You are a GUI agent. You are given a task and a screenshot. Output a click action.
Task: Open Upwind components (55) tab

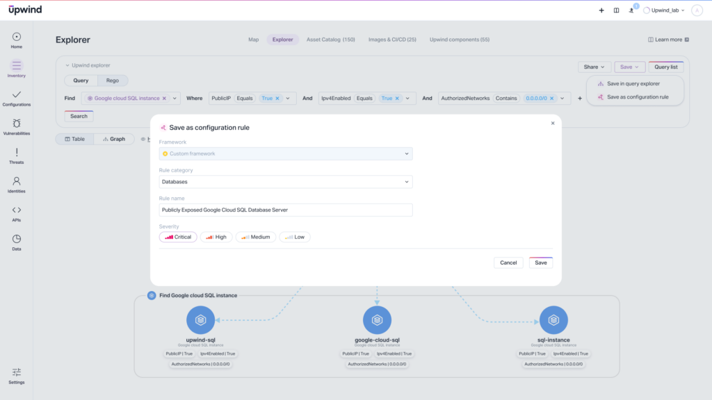[x=460, y=40]
